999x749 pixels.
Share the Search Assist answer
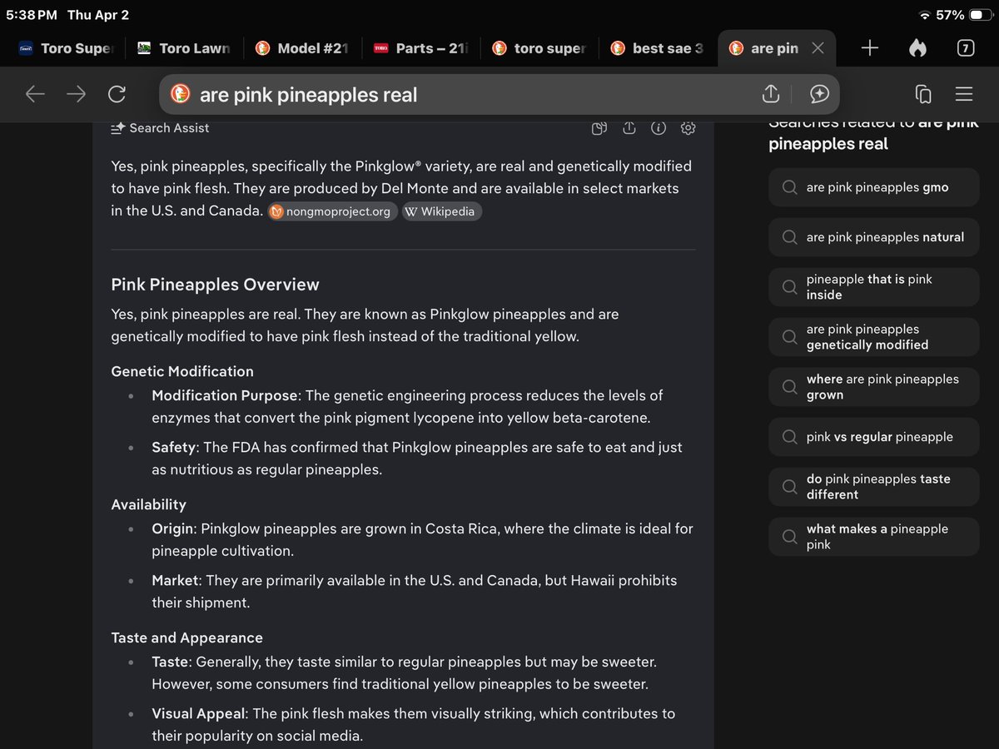coord(629,128)
